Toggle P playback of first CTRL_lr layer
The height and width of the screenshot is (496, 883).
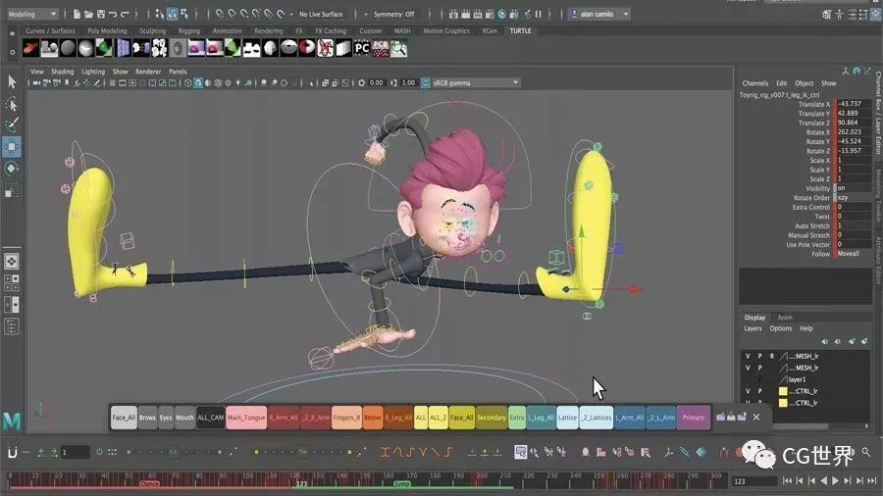pos(759,391)
